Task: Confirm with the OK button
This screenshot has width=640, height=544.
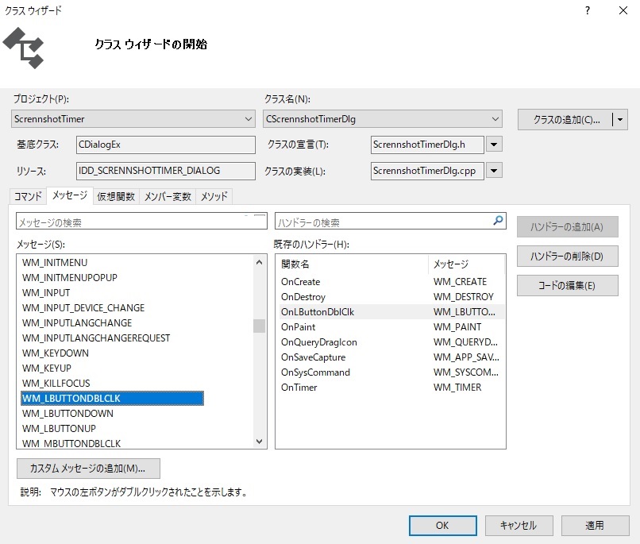Action: tap(442, 525)
